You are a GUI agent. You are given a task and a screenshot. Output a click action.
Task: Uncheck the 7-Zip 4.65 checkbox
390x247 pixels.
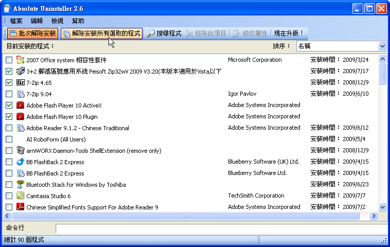coord(9,82)
